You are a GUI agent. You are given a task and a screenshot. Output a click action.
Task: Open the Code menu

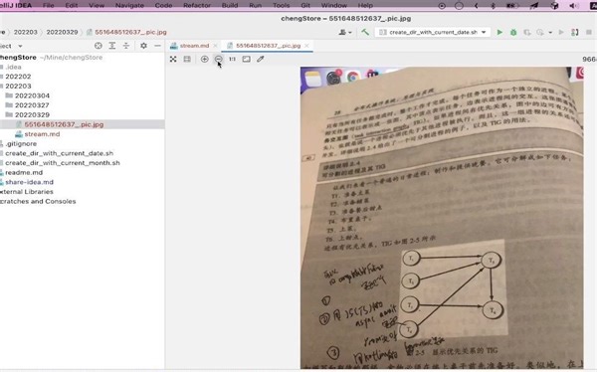coord(163,5)
